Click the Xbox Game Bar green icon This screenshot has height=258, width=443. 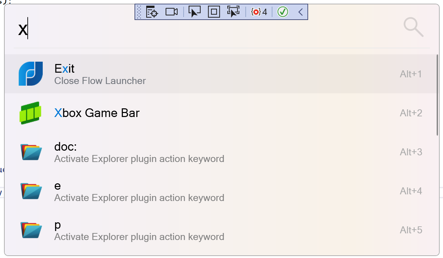pyautogui.click(x=31, y=113)
